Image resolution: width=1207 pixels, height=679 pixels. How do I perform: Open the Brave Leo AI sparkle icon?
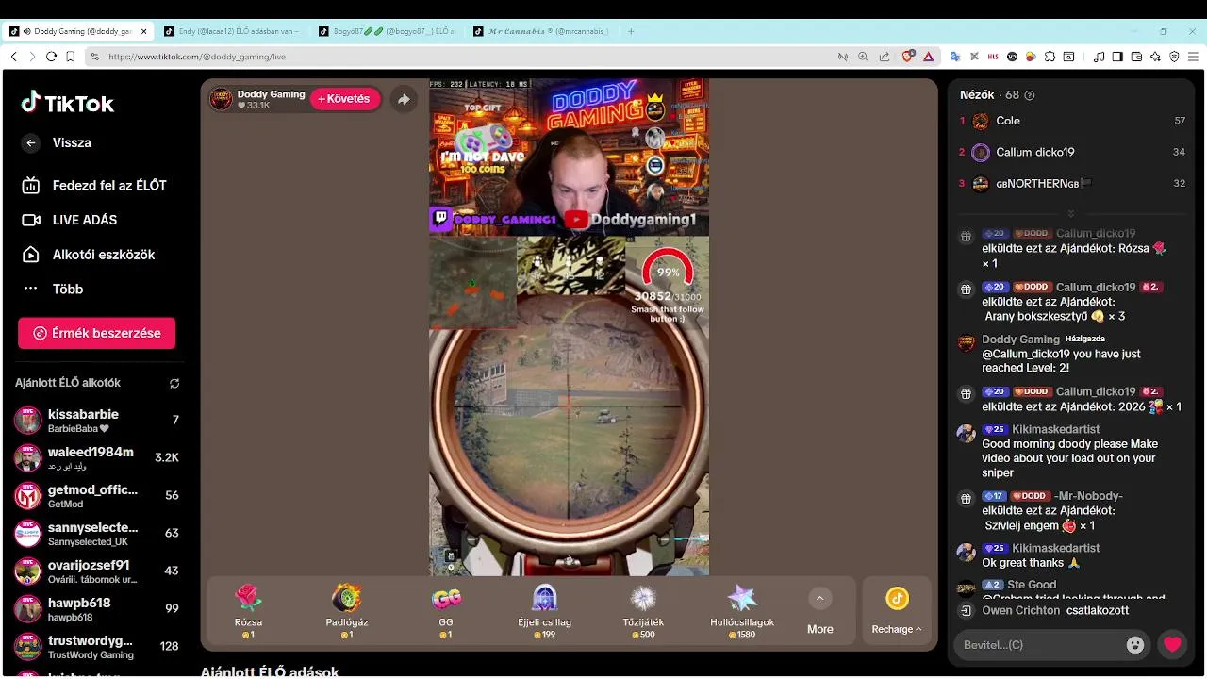click(x=1155, y=57)
